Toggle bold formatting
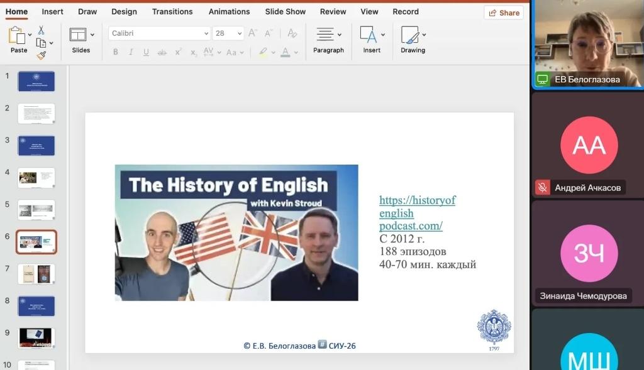 pos(116,52)
